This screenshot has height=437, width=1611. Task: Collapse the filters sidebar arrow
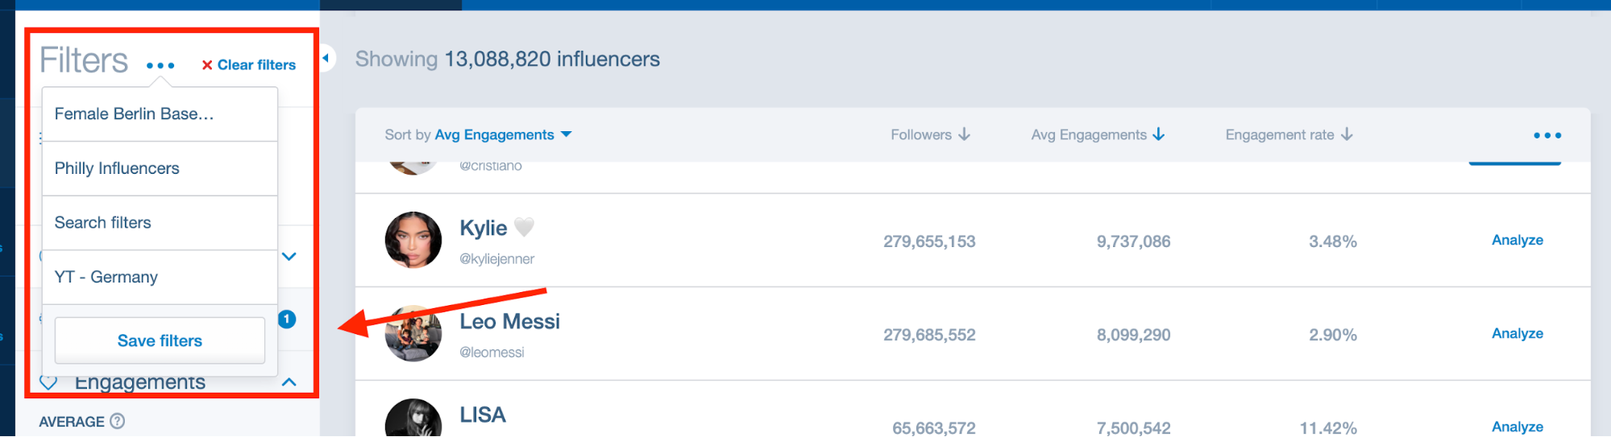(326, 58)
